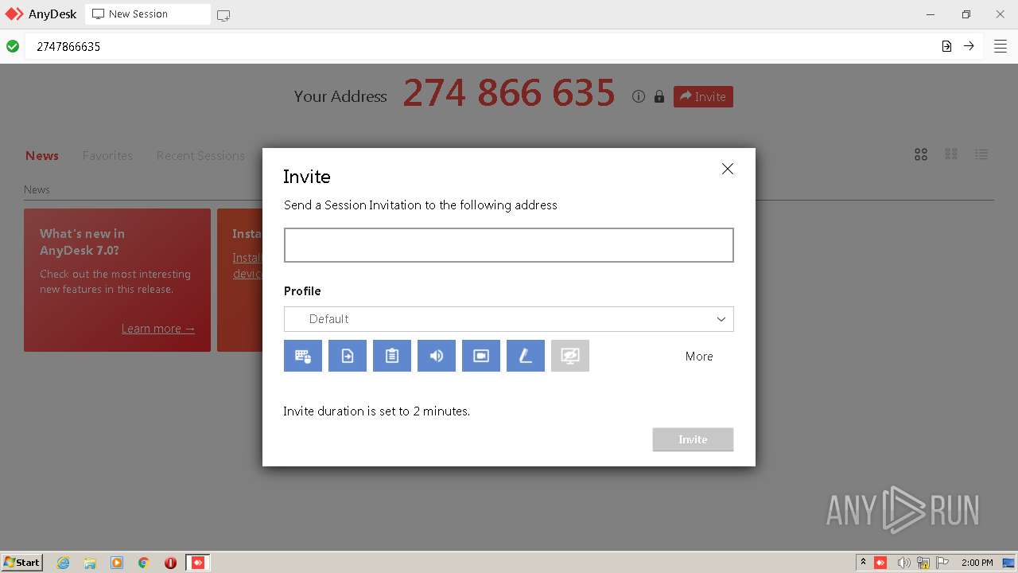Click your address number 274 866 635
Image resolution: width=1018 pixels, height=573 pixels.
509,93
